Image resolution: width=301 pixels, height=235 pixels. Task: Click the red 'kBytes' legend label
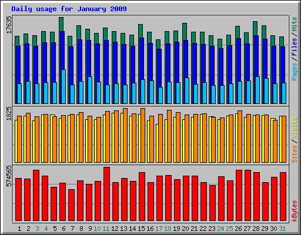294,211
